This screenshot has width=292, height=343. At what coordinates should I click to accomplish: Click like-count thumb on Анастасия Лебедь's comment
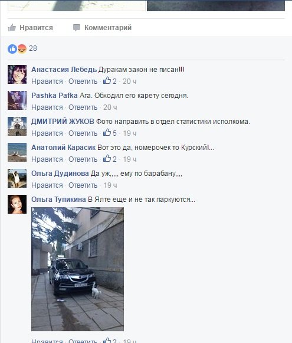point(107,80)
